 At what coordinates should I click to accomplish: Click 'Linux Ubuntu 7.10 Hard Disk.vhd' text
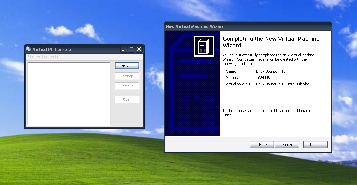(x=282, y=84)
